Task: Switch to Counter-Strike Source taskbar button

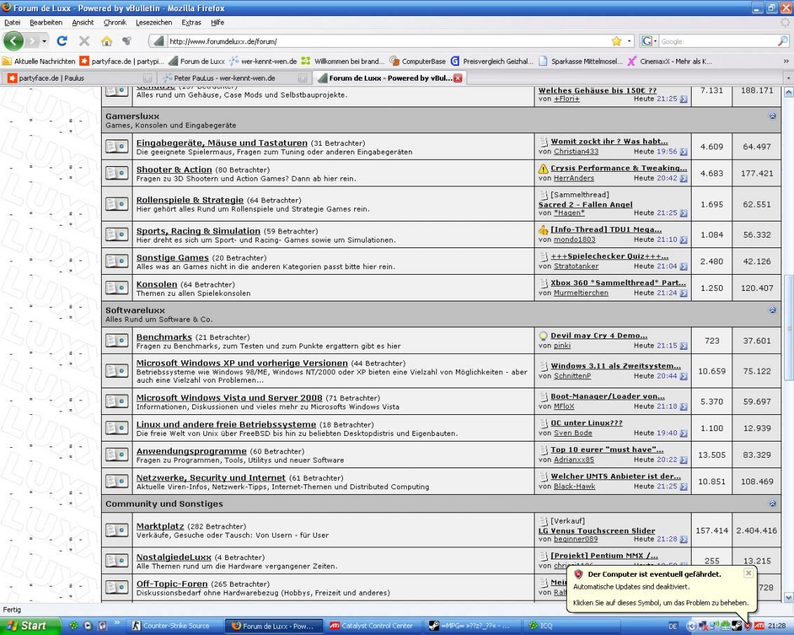Action: [175, 626]
